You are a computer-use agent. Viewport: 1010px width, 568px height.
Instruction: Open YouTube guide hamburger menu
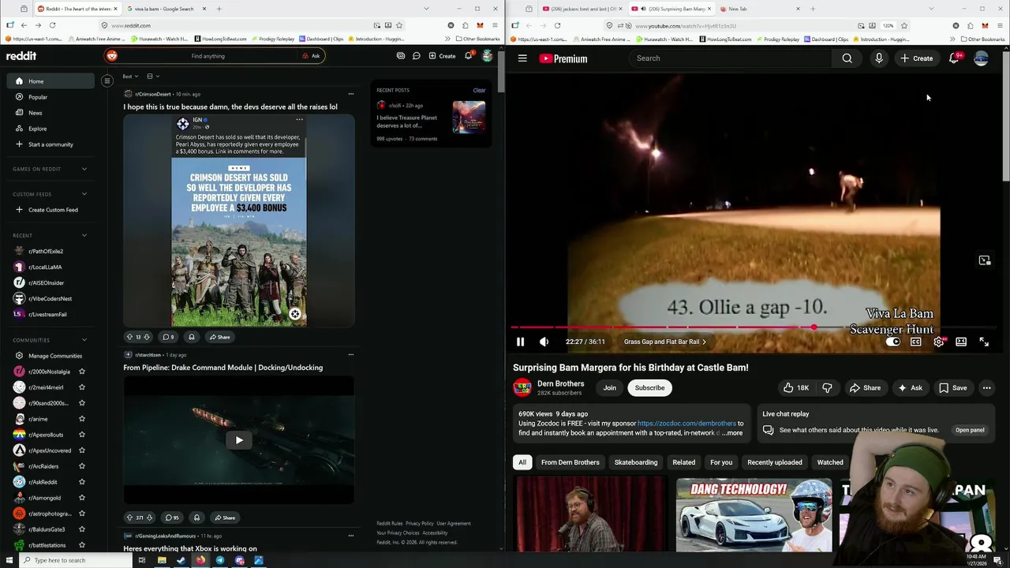pyautogui.click(x=522, y=58)
